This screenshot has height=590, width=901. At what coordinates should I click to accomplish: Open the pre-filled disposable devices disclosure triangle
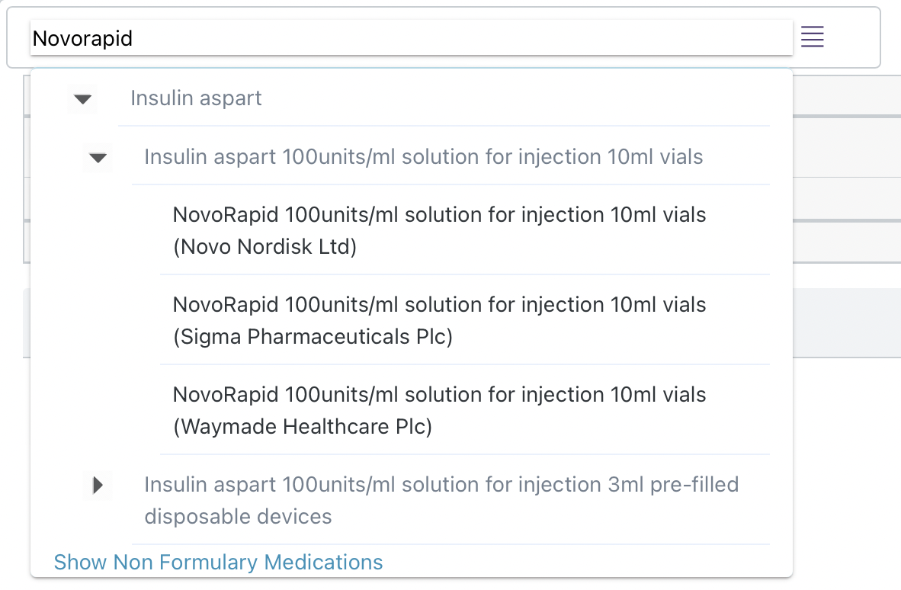[x=98, y=485]
